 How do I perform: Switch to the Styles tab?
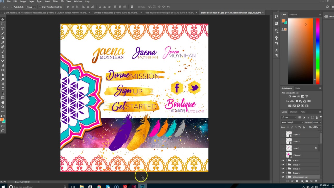(298, 88)
